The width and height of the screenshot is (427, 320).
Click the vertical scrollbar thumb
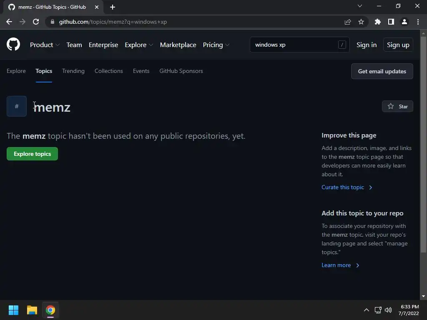pyautogui.click(x=423, y=144)
